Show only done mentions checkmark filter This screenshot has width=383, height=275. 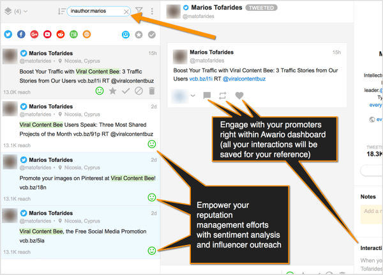pyautogui.click(x=152, y=35)
